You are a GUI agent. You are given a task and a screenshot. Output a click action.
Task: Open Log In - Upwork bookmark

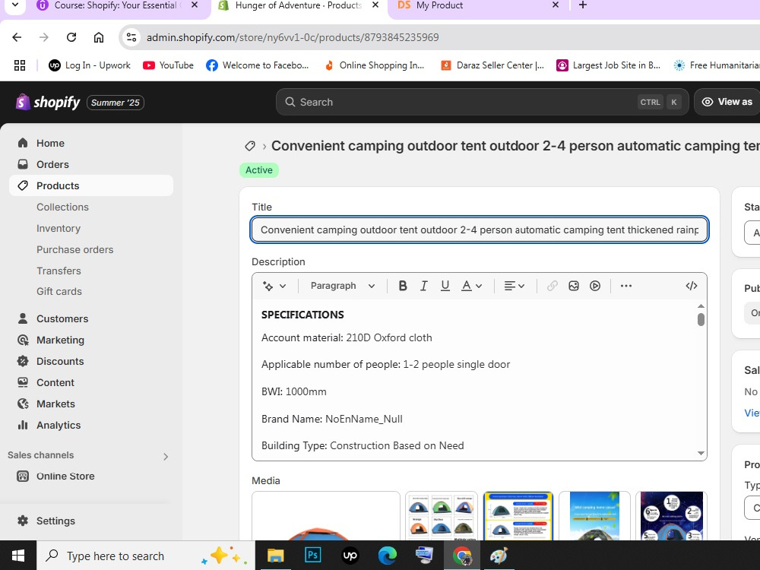[x=90, y=65]
